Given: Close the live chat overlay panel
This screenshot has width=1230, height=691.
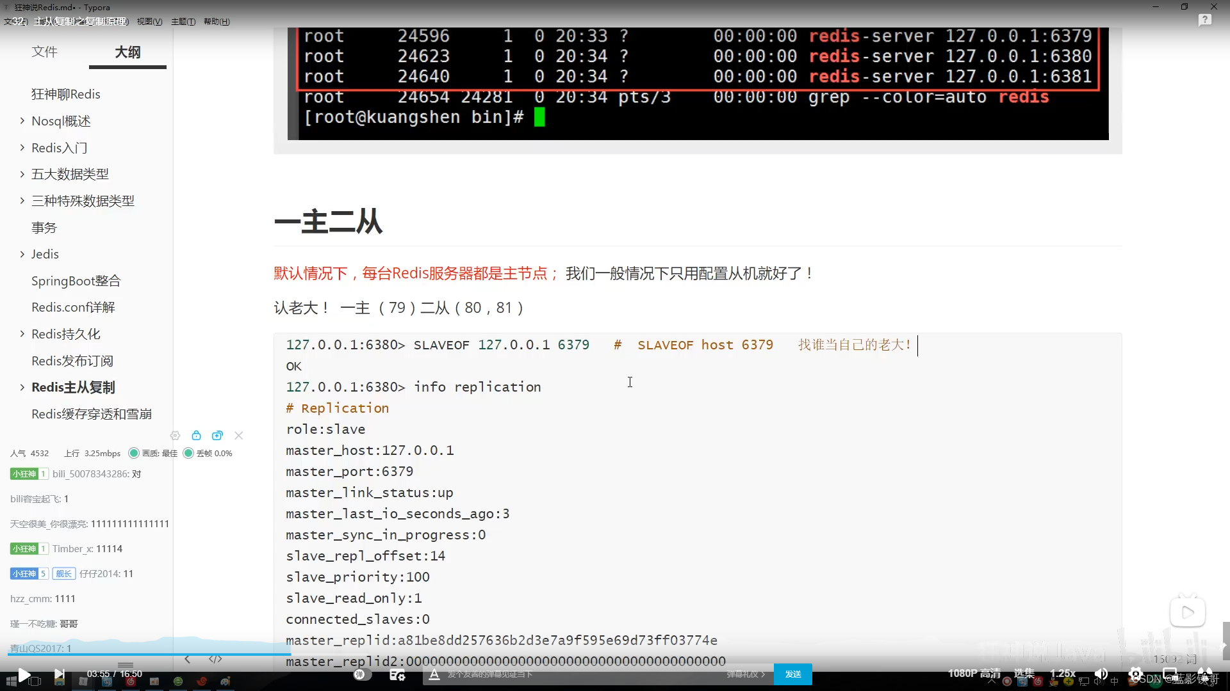Looking at the screenshot, I should (x=238, y=436).
